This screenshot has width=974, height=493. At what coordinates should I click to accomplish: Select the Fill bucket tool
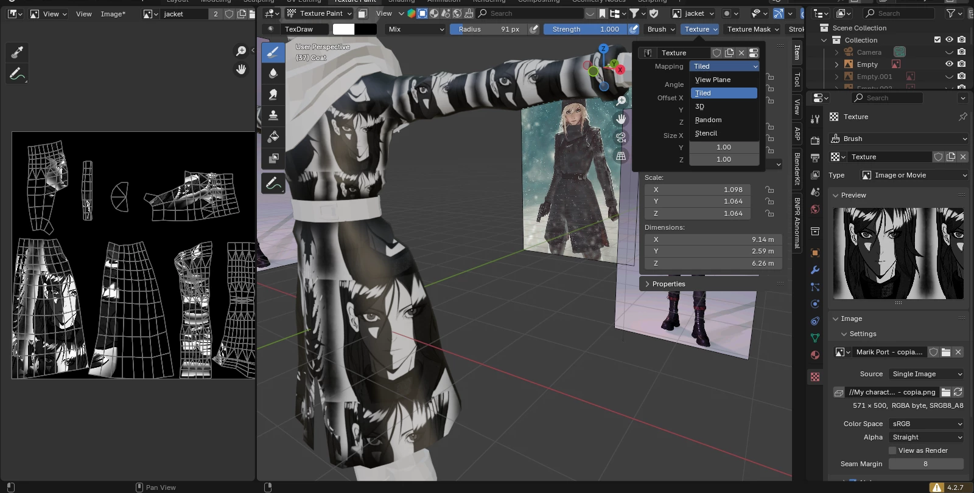(273, 137)
